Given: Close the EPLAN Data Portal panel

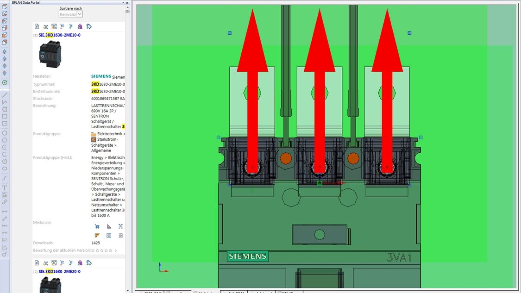Looking at the screenshot, I should point(127,2).
